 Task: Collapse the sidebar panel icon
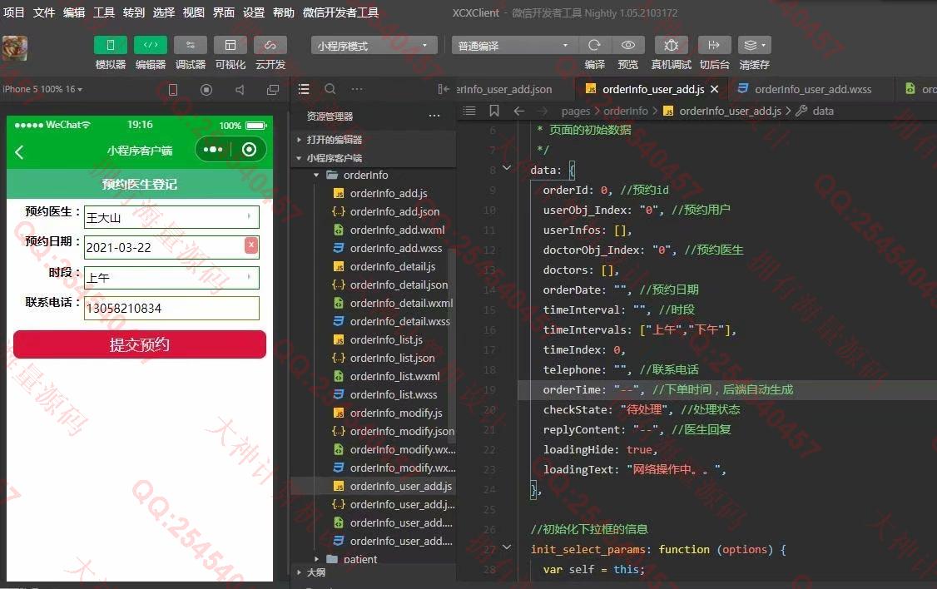443,89
